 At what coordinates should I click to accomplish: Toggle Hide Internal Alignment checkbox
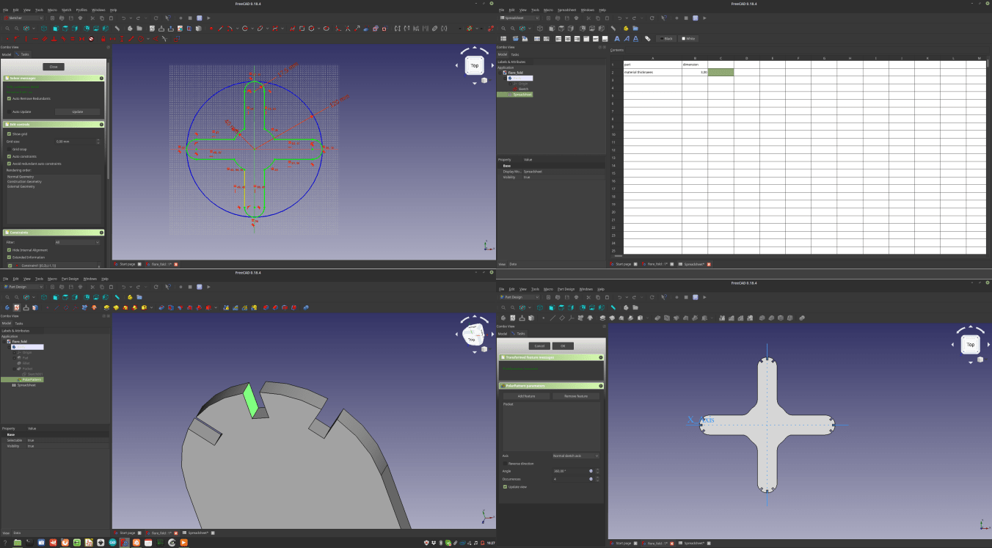pyautogui.click(x=9, y=249)
